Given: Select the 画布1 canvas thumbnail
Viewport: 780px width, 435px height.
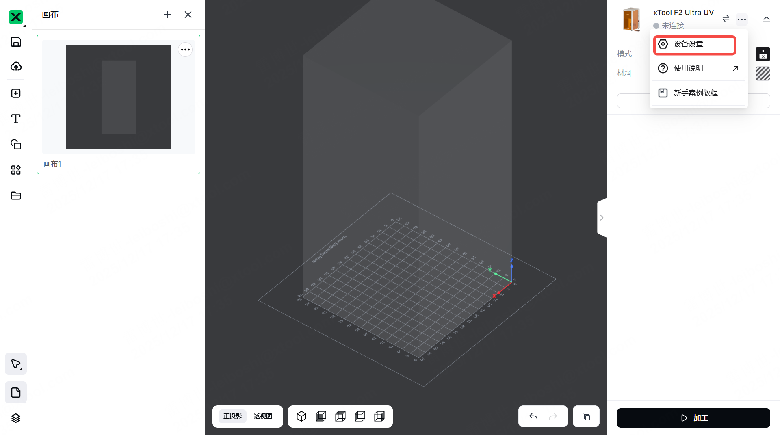Looking at the screenshot, I should [119, 97].
